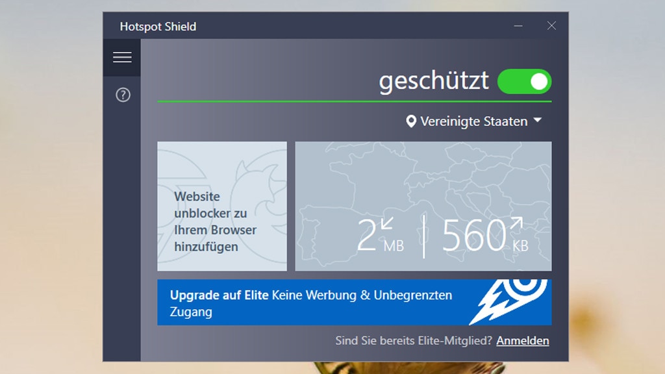Open the hamburger menu in the sidebar

point(122,57)
